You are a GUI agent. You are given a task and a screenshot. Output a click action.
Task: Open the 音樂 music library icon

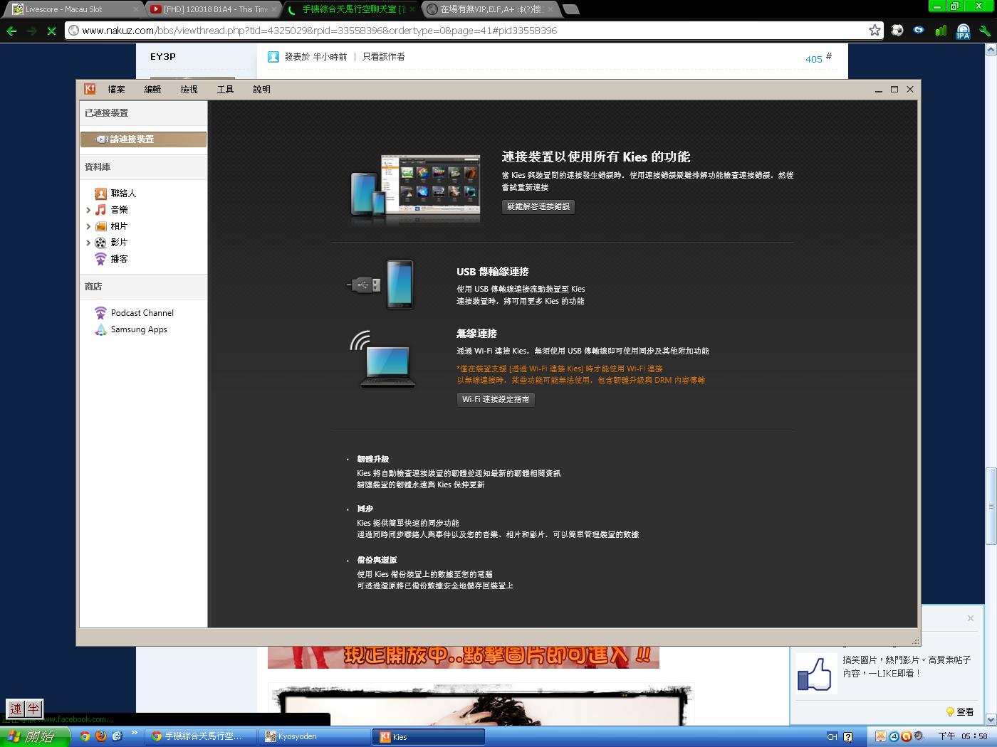(100, 210)
